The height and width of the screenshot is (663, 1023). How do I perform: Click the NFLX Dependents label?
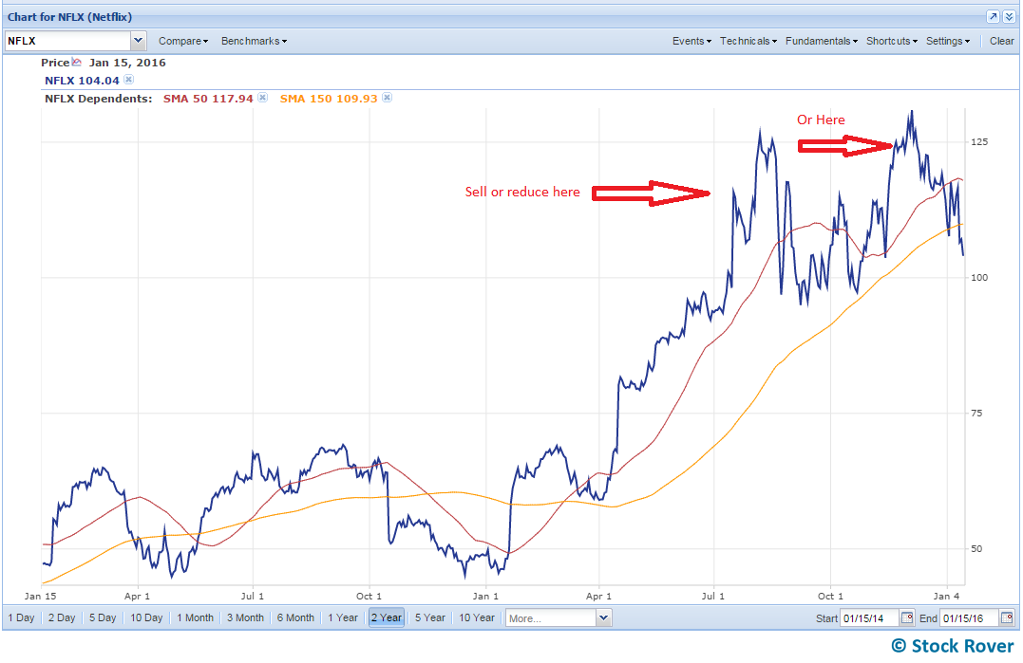98,99
